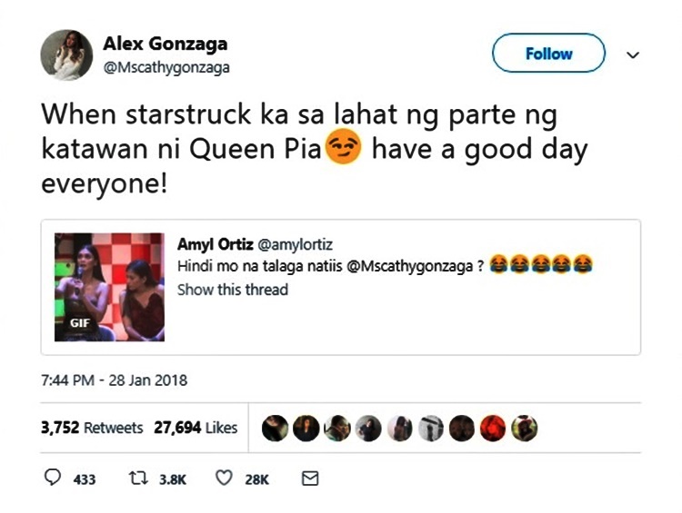Image resolution: width=682 pixels, height=513 pixels.
Task: View the 3,752 Retweets list
Action: click(92, 428)
